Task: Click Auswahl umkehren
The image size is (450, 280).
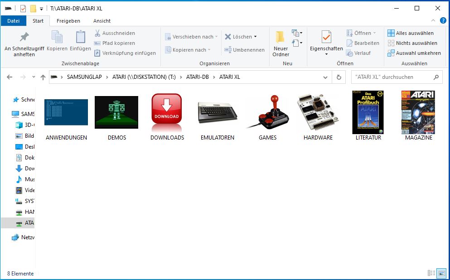Action: tap(414, 53)
